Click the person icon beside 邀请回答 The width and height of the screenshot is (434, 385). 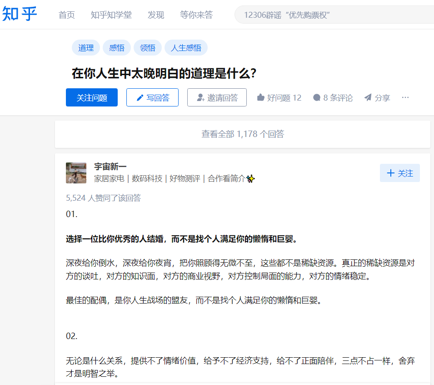(201, 97)
